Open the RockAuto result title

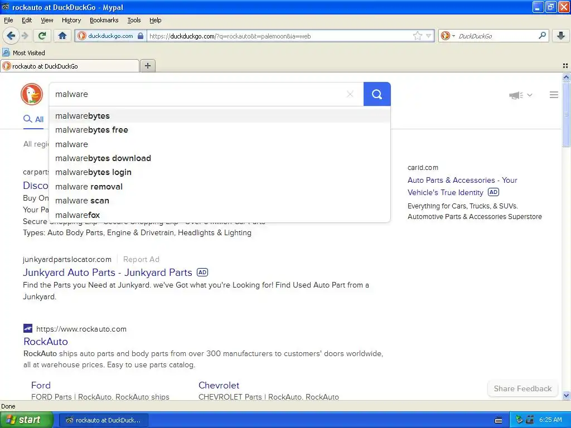coord(46,342)
